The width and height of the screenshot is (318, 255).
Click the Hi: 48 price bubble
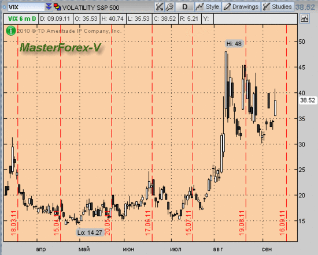tap(234, 44)
